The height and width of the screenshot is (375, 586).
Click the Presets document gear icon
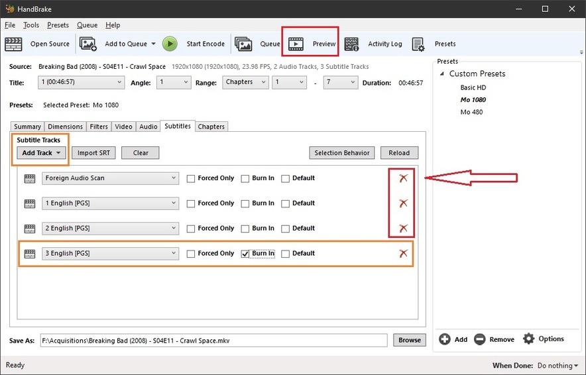coord(418,44)
